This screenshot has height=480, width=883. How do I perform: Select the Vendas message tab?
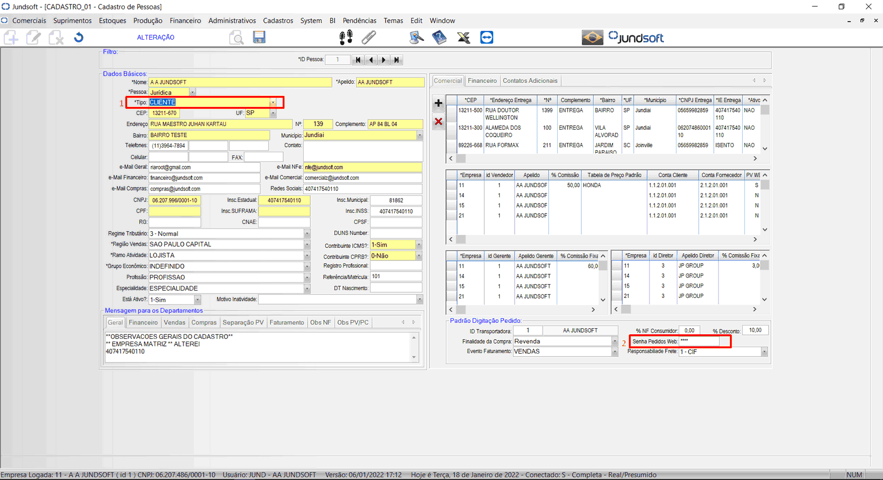coord(175,322)
